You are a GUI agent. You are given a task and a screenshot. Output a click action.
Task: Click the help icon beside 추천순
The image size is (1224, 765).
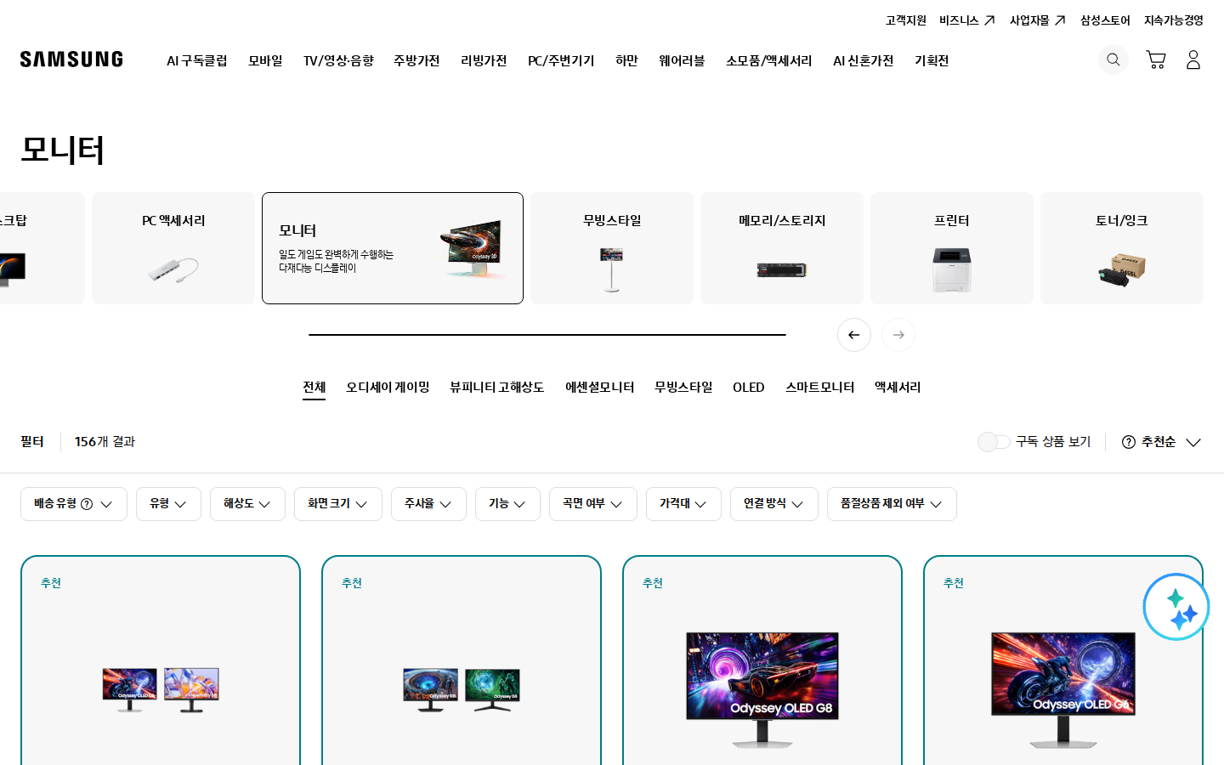point(1129,442)
